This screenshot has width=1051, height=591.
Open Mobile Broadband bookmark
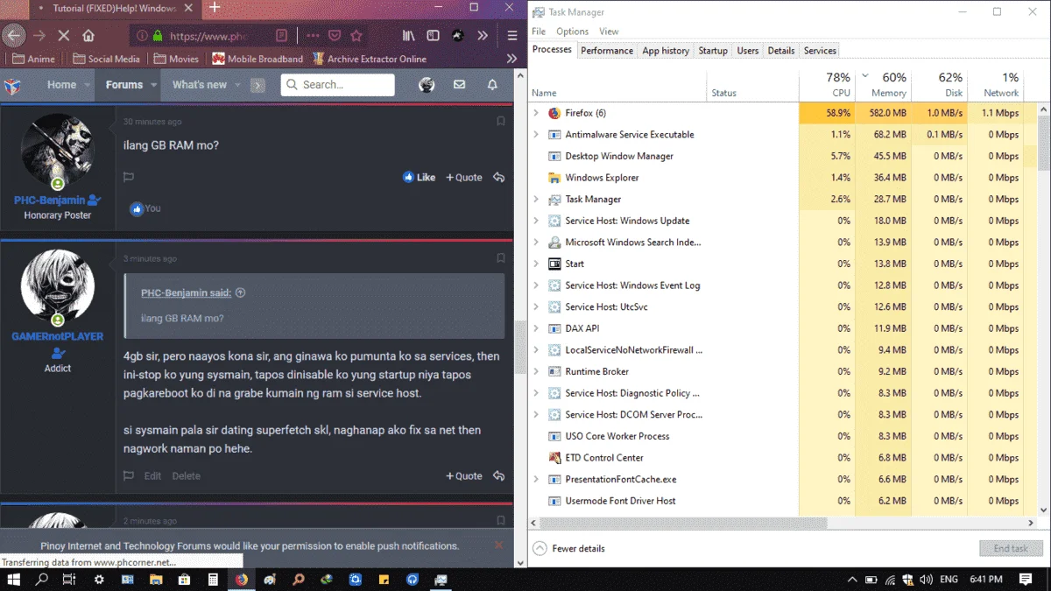(257, 59)
